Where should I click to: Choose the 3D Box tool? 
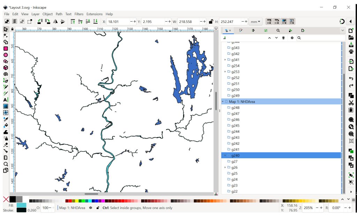(6, 68)
